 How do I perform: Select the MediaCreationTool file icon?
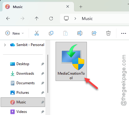[73, 57]
